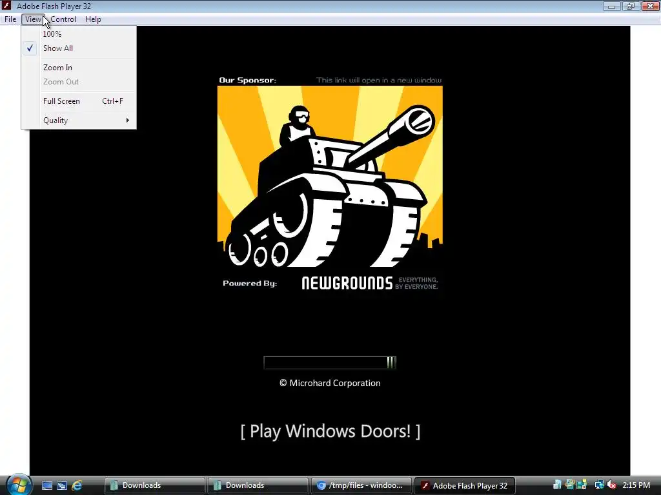Click the loading progress bar
Screen dimensions: 661x495
[x=330, y=362]
